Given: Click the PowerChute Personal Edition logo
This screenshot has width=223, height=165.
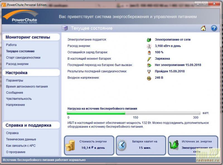Looking at the screenshot, I should [x=21, y=17].
